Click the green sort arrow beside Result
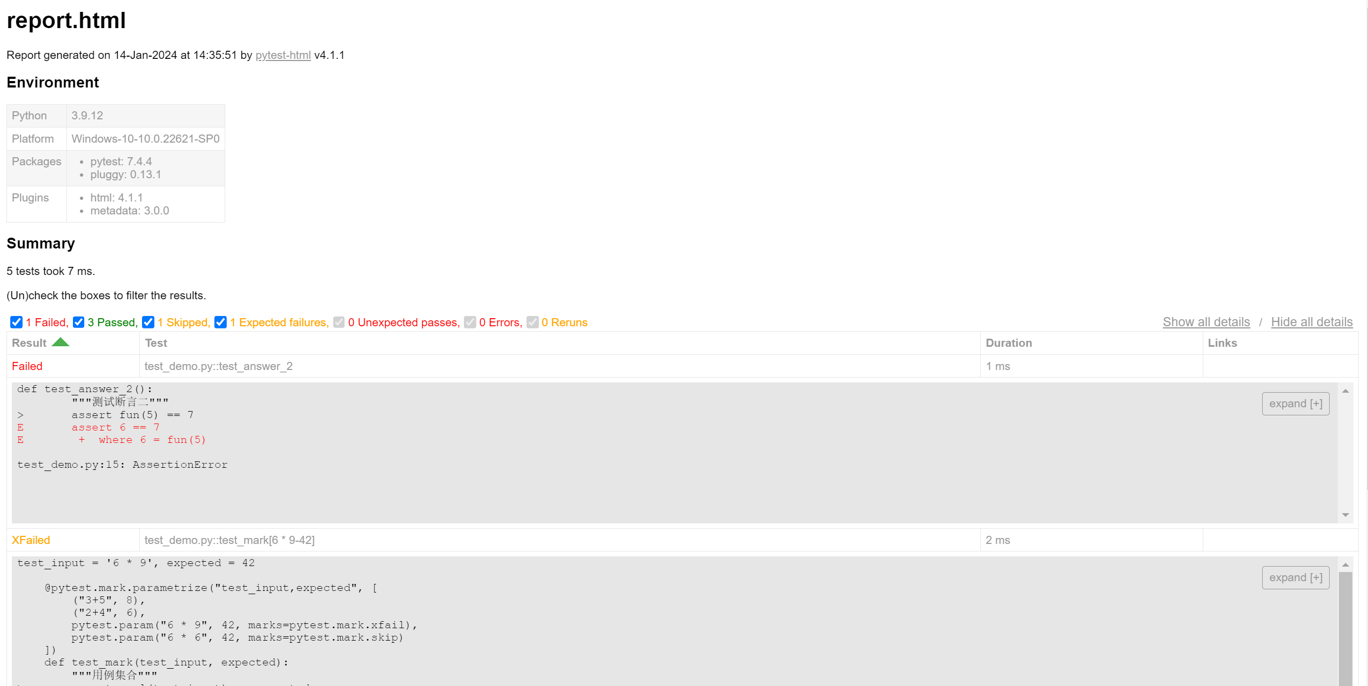Screen dimensions: 1368x686 (x=60, y=342)
